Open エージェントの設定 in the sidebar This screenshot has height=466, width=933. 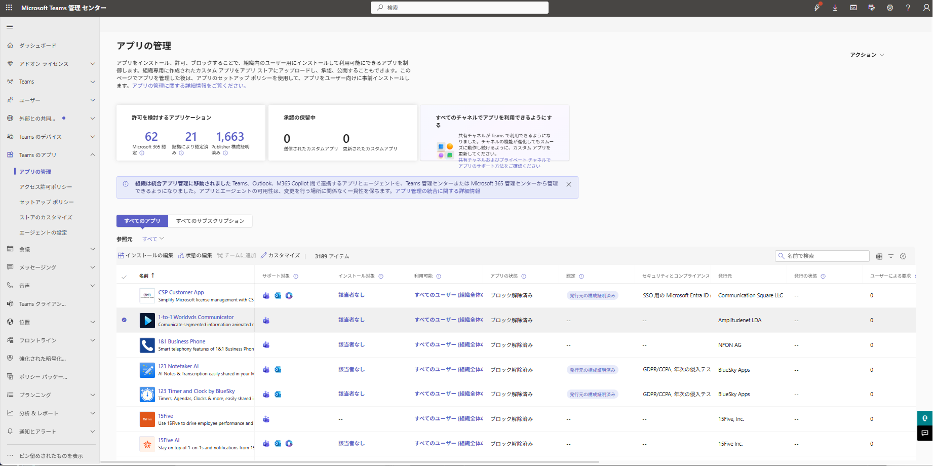pos(43,232)
